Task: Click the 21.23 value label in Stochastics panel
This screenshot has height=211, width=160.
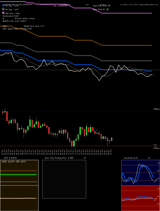Action: (x=156, y=180)
